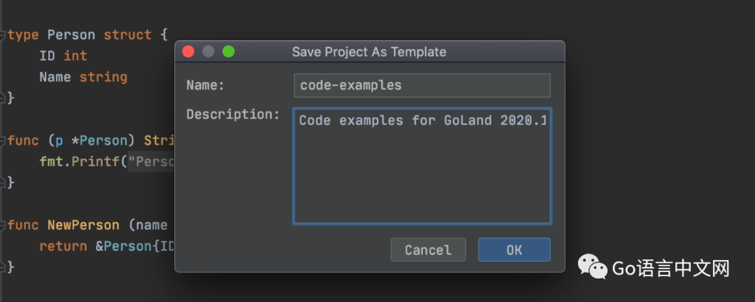Focus the Name field containing code-examples
Viewport: 755px width, 302px height.
422,85
